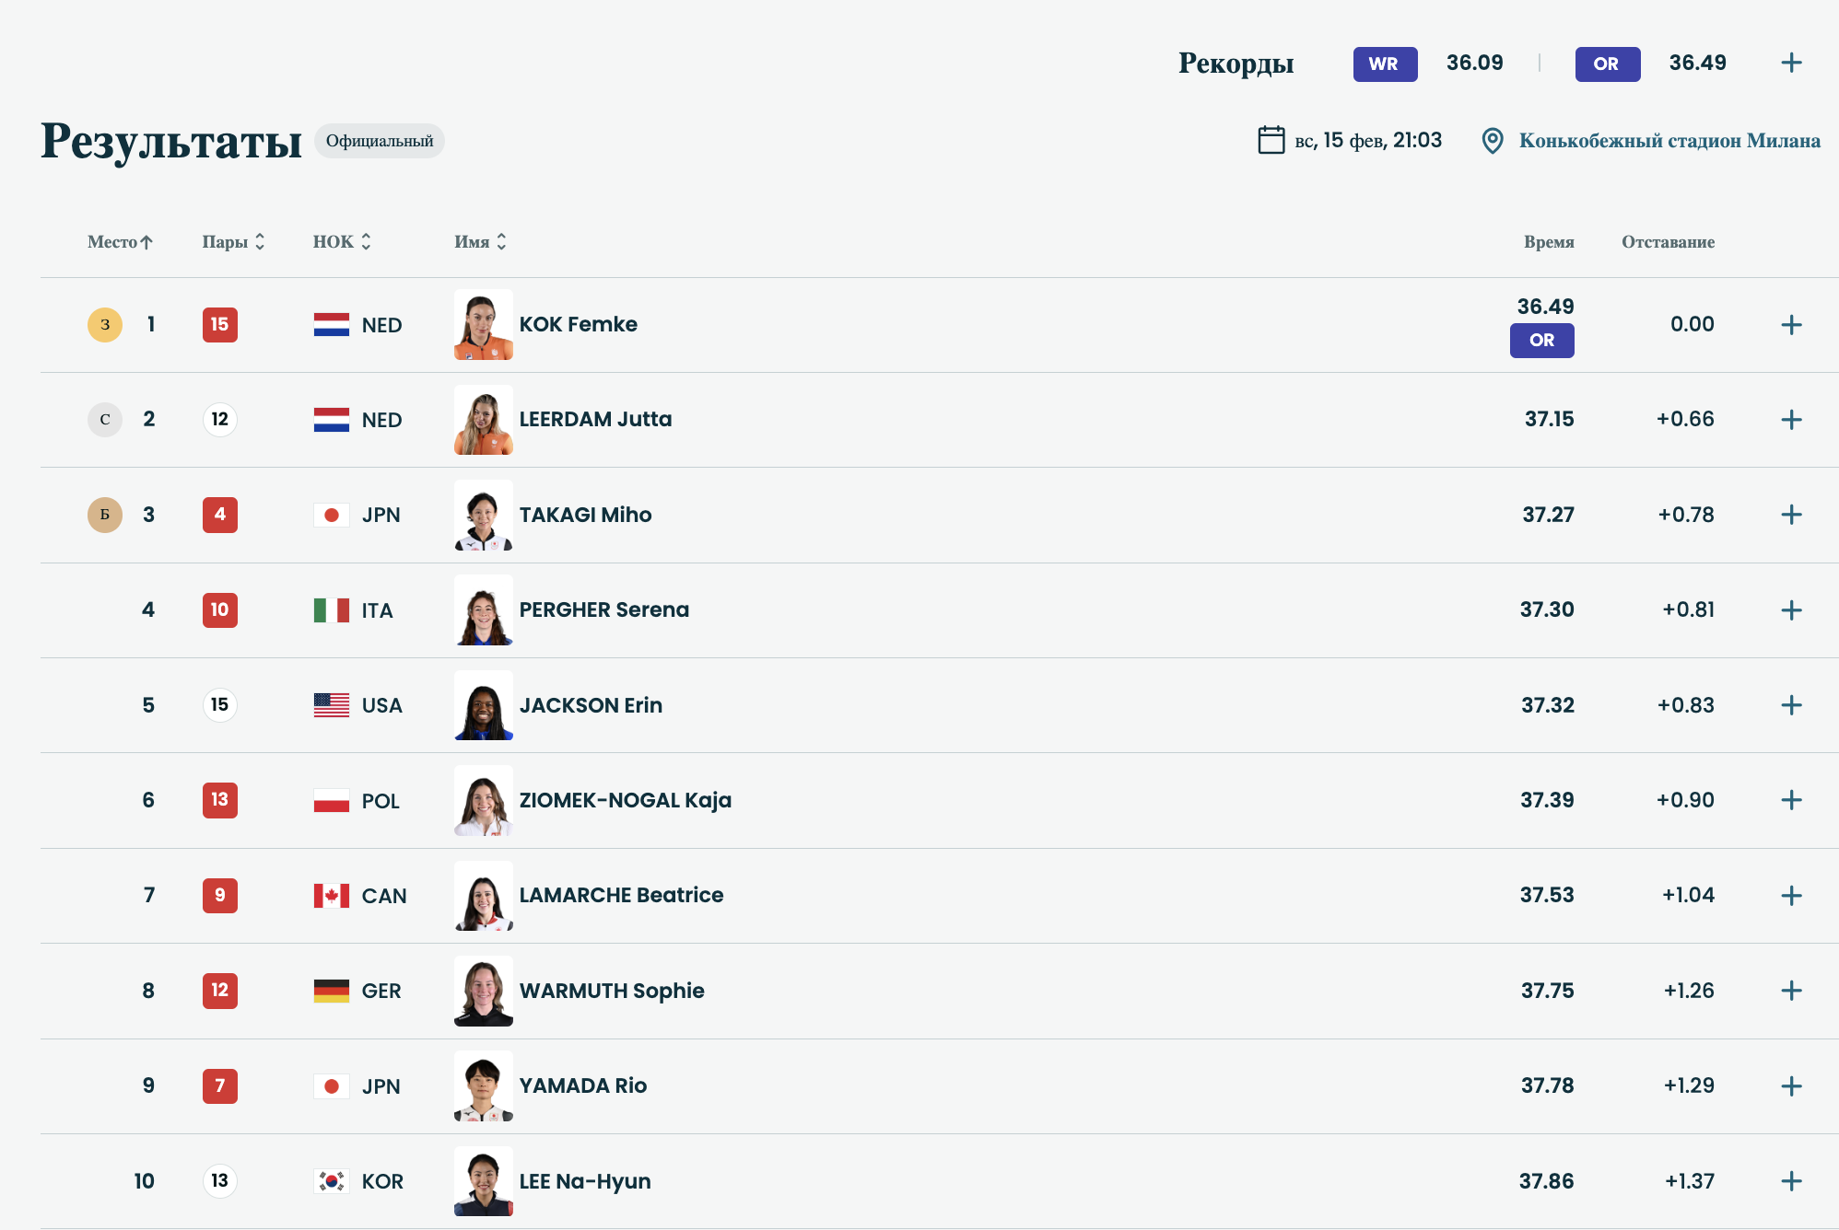Click the WR record badge
The image size is (1839, 1230).
[x=1384, y=64]
